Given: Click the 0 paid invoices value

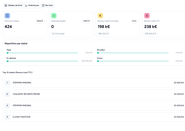Looking at the screenshot, I should pos(52,26).
